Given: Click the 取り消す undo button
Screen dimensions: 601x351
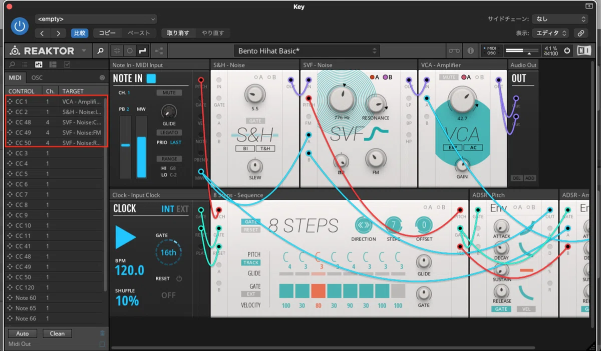Looking at the screenshot, I should 178,33.
